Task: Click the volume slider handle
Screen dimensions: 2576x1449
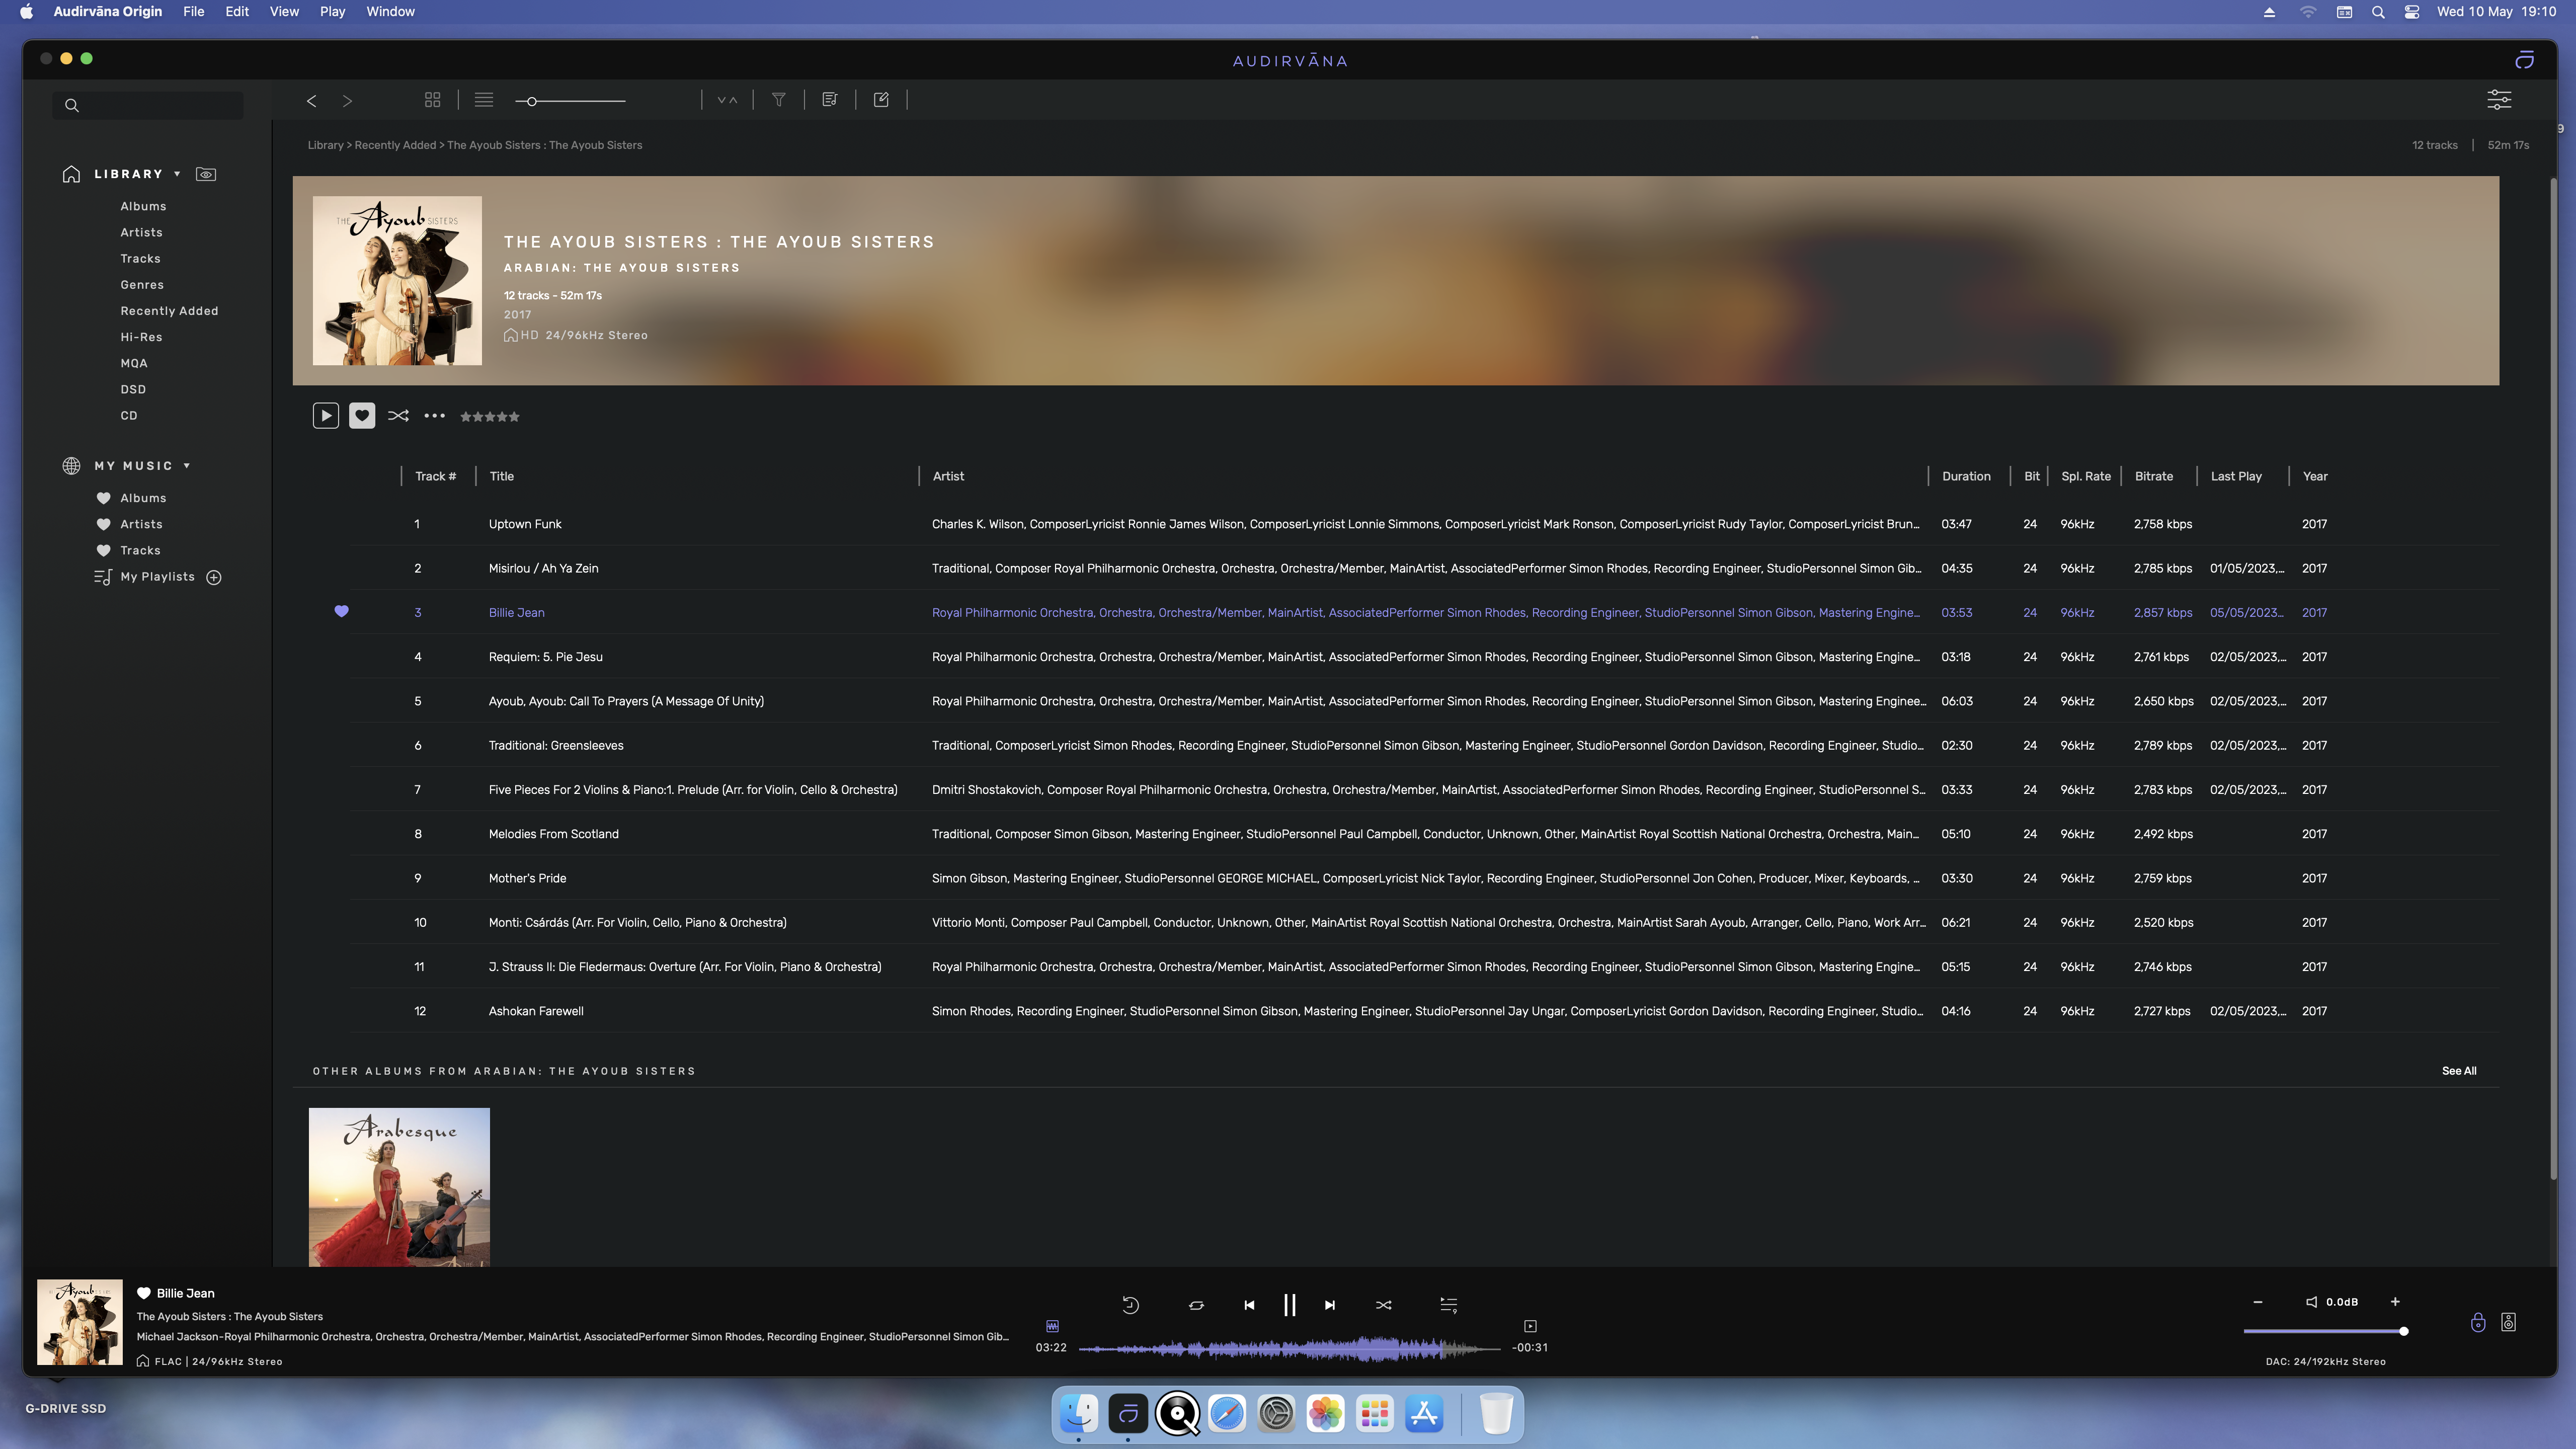Action: coord(2403,1331)
